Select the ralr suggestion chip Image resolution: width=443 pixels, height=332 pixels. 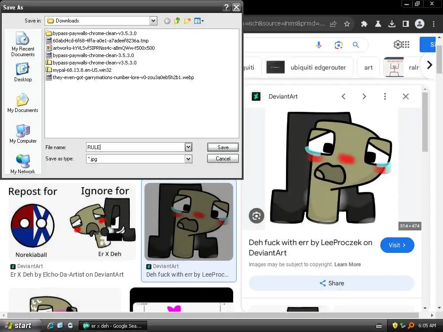point(403,67)
